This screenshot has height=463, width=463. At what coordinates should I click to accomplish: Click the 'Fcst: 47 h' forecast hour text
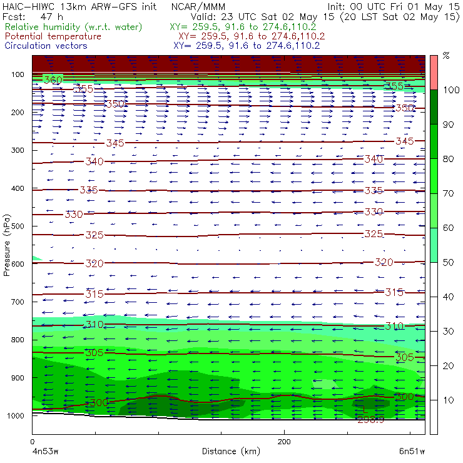[x=33, y=16]
